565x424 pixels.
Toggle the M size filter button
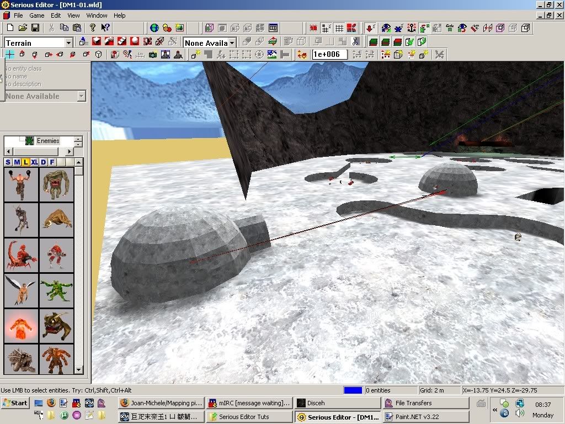coord(17,162)
